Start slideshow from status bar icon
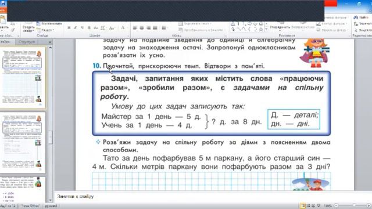This screenshot has width=372, height=209. pos(319,206)
